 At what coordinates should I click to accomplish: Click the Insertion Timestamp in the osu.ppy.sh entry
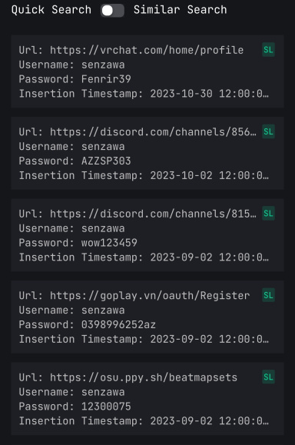click(144, 421)
